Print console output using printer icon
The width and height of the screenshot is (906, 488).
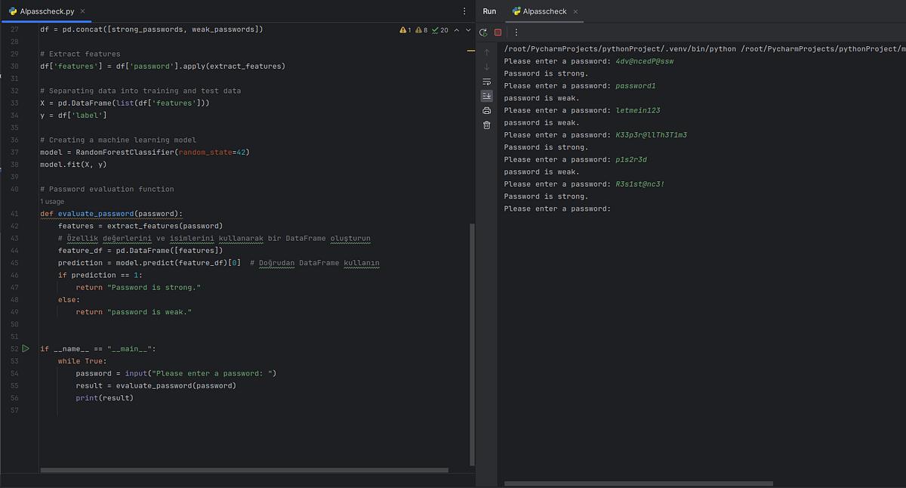point(486,110)
